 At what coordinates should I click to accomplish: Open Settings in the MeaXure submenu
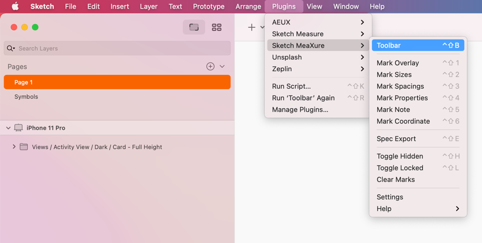point(418,197)
